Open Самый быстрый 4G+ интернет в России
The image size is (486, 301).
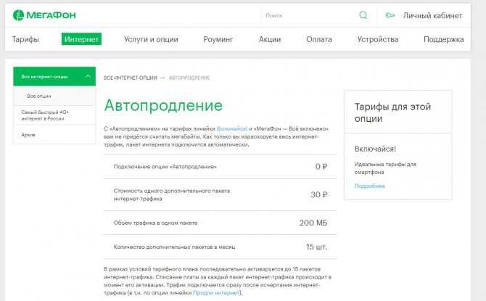point(54,115)
